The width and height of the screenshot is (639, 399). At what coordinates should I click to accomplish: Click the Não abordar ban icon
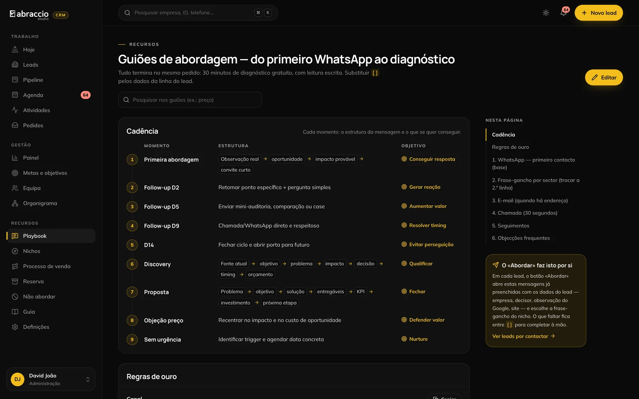pyautogui.click(x=15, y=296)
